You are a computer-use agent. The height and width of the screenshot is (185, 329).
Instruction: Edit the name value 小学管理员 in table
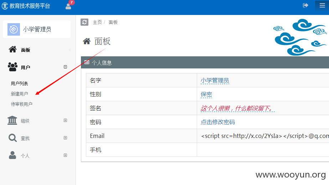(215, 81)
